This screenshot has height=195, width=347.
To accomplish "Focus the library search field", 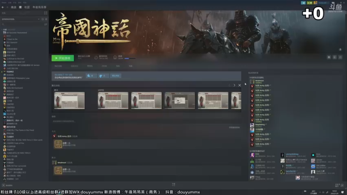I will (x=23, y=24).
